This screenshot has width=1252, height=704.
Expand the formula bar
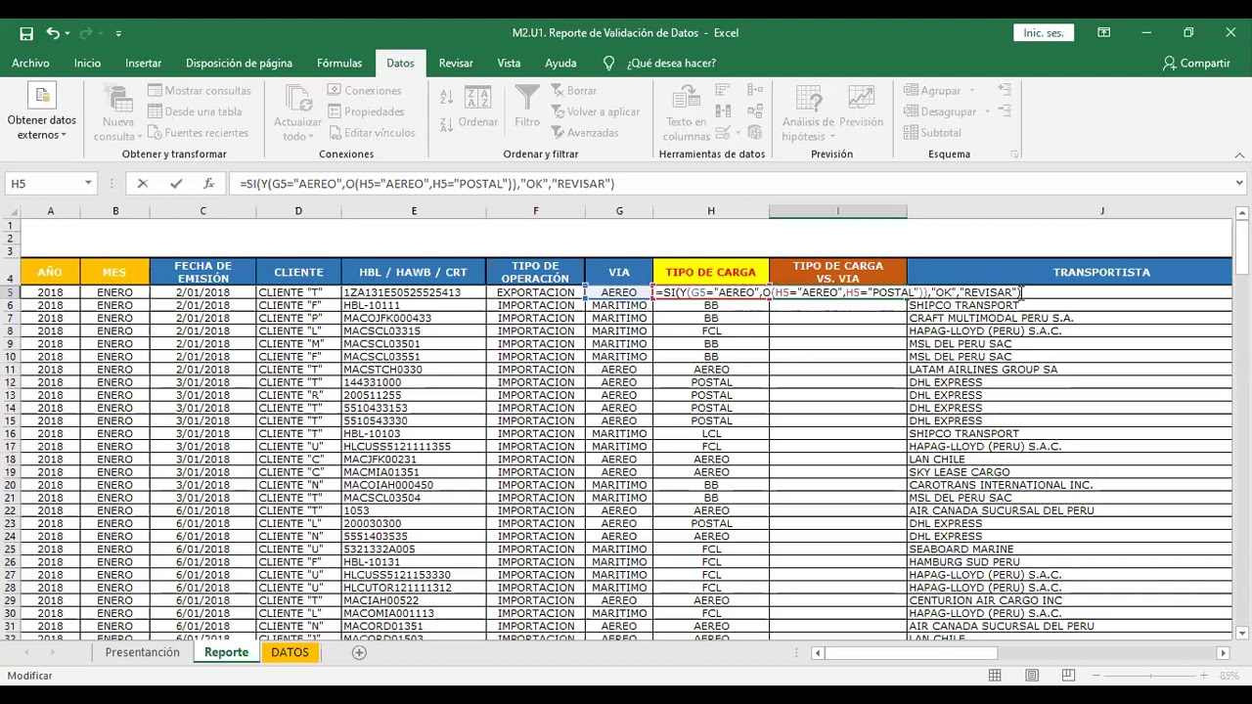pyautogui.click(x=1239, y=183)
